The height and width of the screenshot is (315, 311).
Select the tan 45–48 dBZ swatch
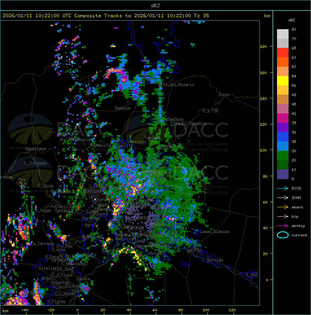283,100
